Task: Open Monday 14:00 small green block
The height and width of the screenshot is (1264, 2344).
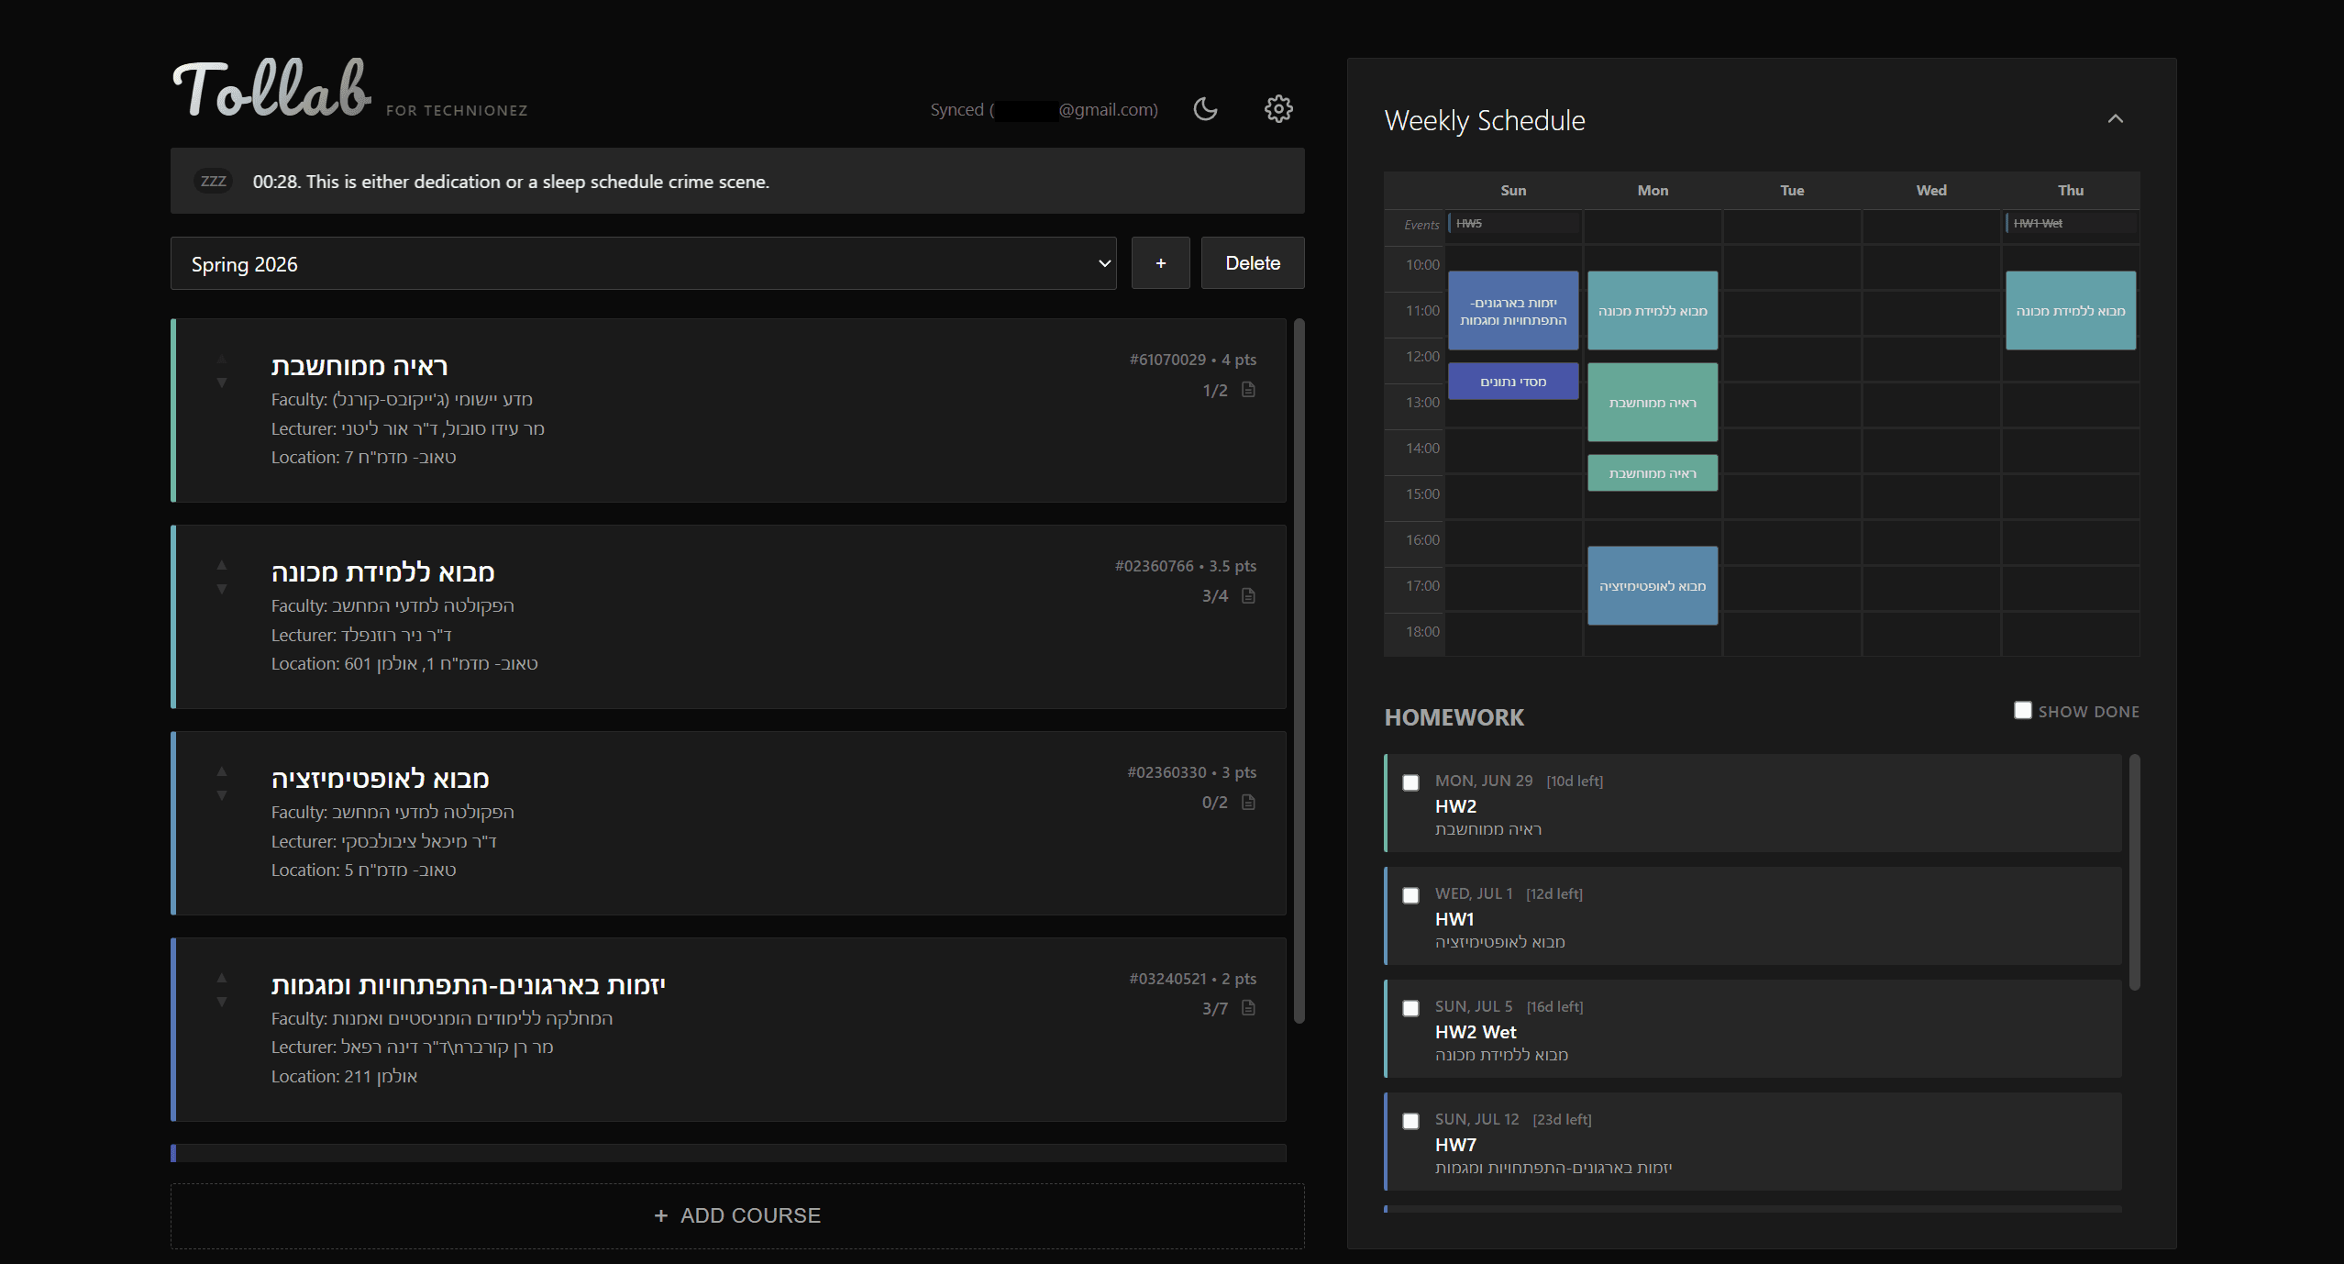Action: 1653,473
